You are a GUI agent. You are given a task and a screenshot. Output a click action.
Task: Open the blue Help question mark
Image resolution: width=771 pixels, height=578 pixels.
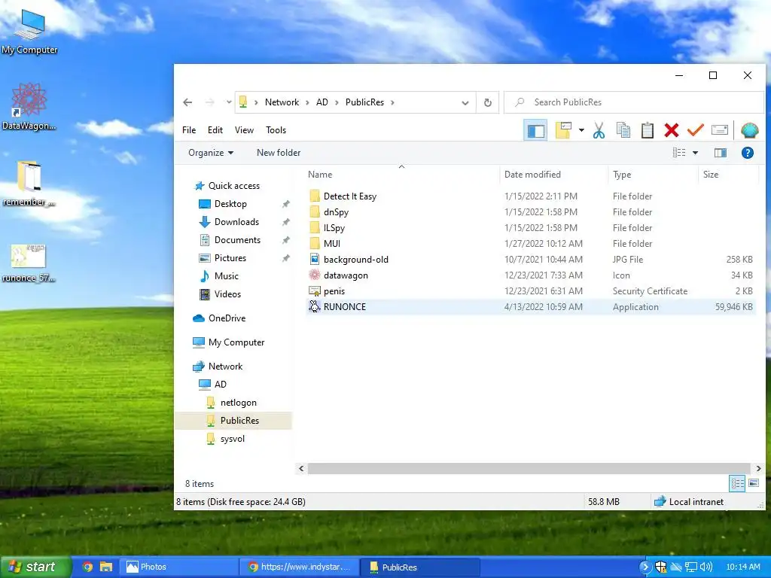pos(748,153)
